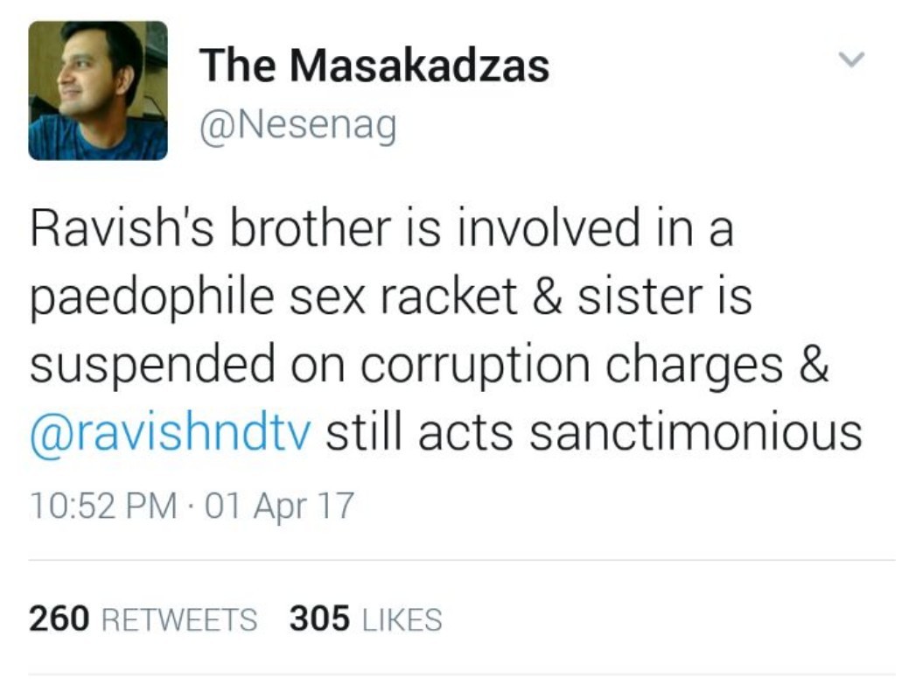Image resolution: width=923 pixels, height=692 pixels.
Task: Click the number 260 retweet count
Action: [x=59, y=619]
